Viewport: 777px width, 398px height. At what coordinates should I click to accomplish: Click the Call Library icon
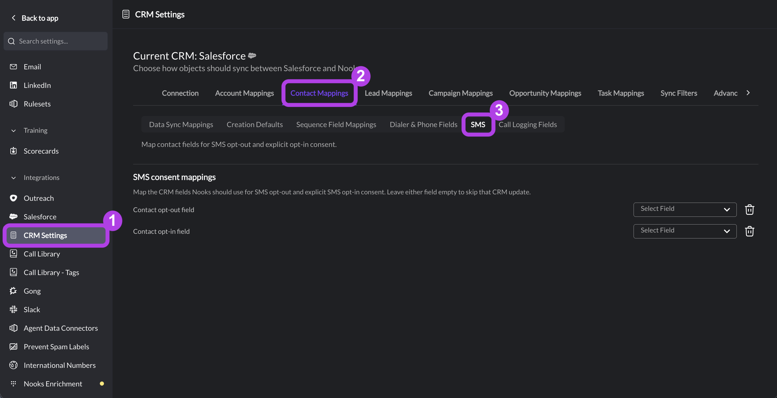pos(13,254)
